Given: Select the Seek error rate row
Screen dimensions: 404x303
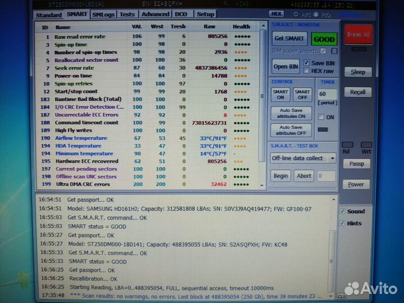Looking at the screenshot, I should (x=147, y=68).
